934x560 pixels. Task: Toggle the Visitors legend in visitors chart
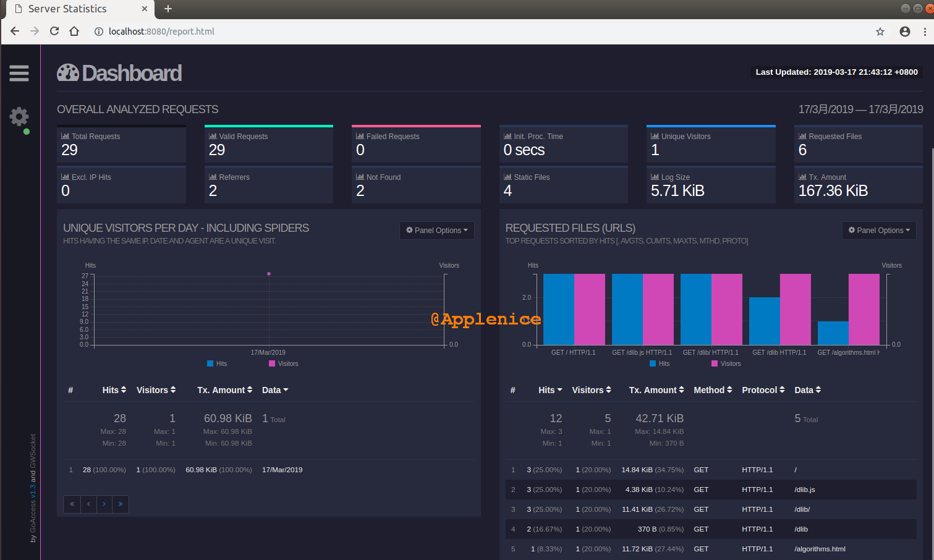pos(284,363)
